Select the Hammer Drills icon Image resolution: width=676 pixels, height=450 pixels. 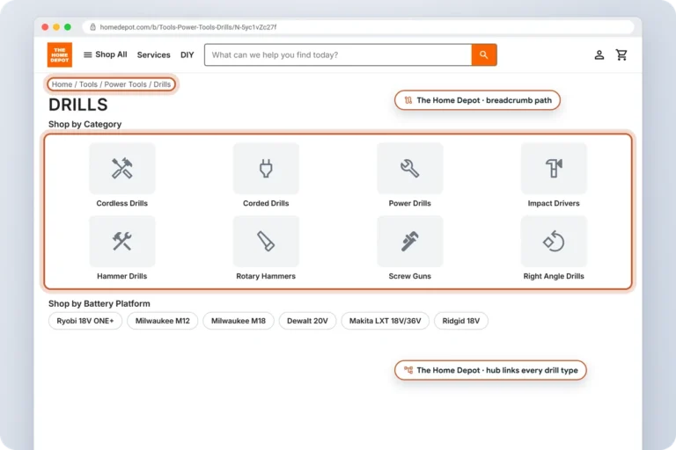(122, 241)
